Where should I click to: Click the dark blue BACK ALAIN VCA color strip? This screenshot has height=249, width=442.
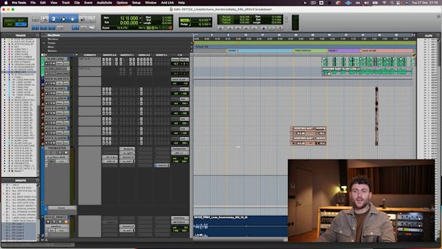tap(43, 82)
